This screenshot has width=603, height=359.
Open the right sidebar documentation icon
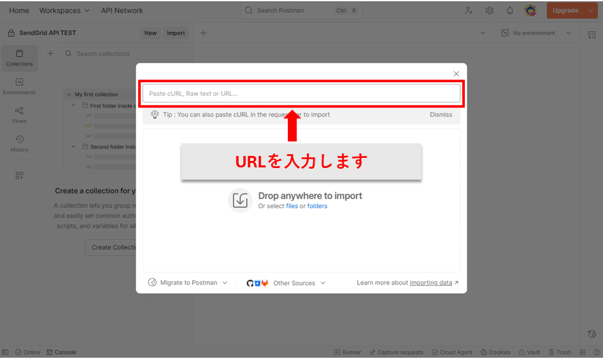point(592,35)
